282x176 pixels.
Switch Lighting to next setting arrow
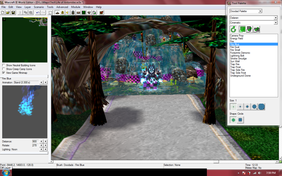point(45,149)
